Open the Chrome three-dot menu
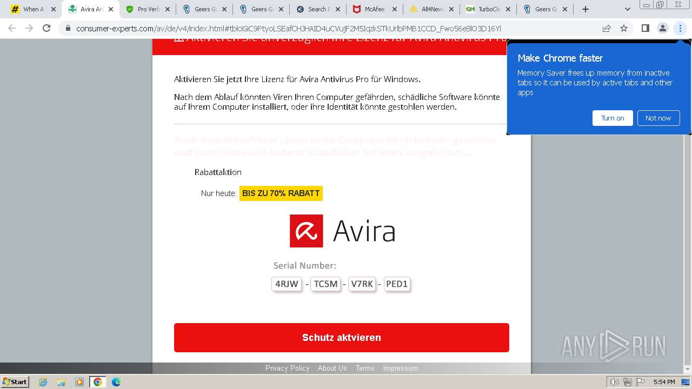This screenshot has width=692, height=389. click(x=680, y=28)
